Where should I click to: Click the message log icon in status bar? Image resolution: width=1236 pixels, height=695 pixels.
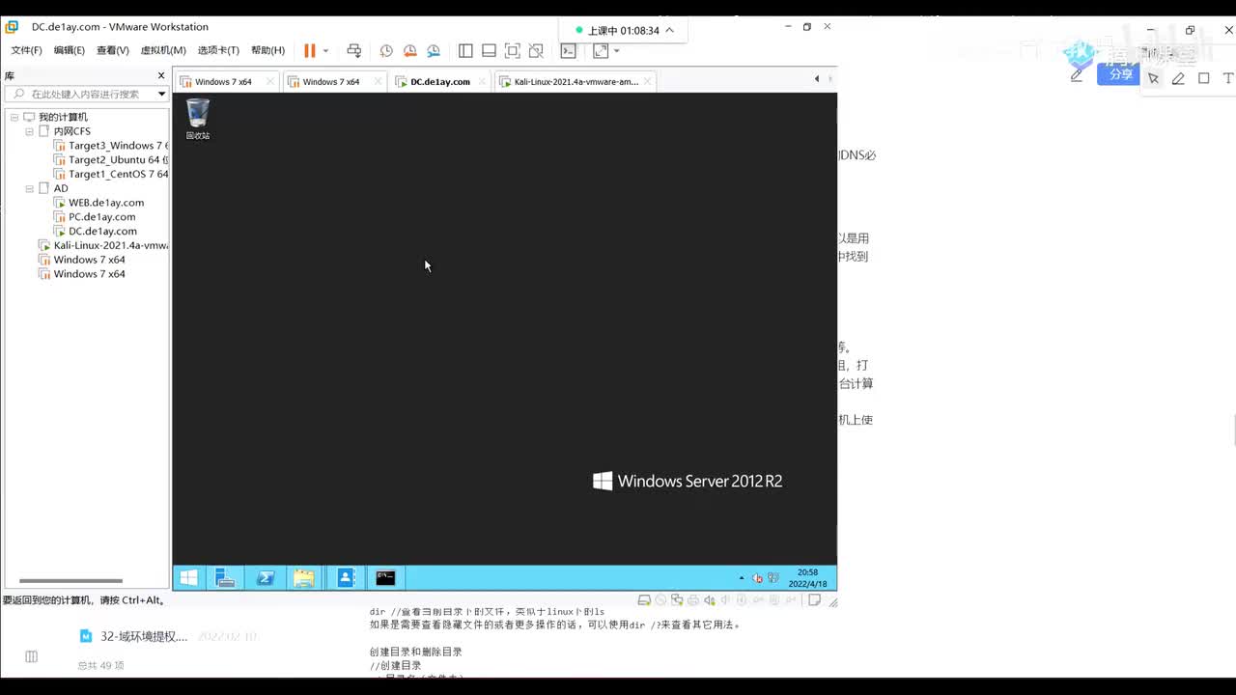[x=814, y=600]
